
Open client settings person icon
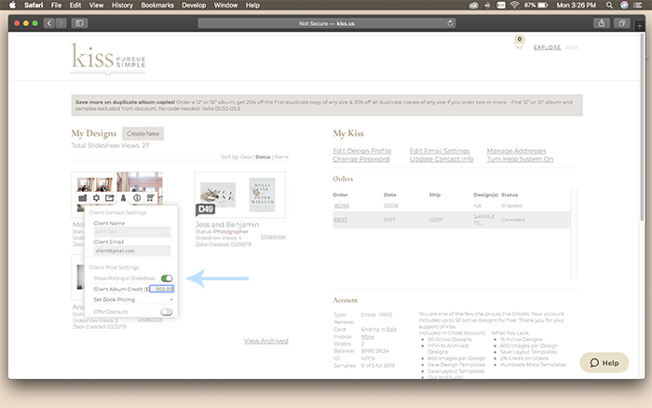(123, 198)
